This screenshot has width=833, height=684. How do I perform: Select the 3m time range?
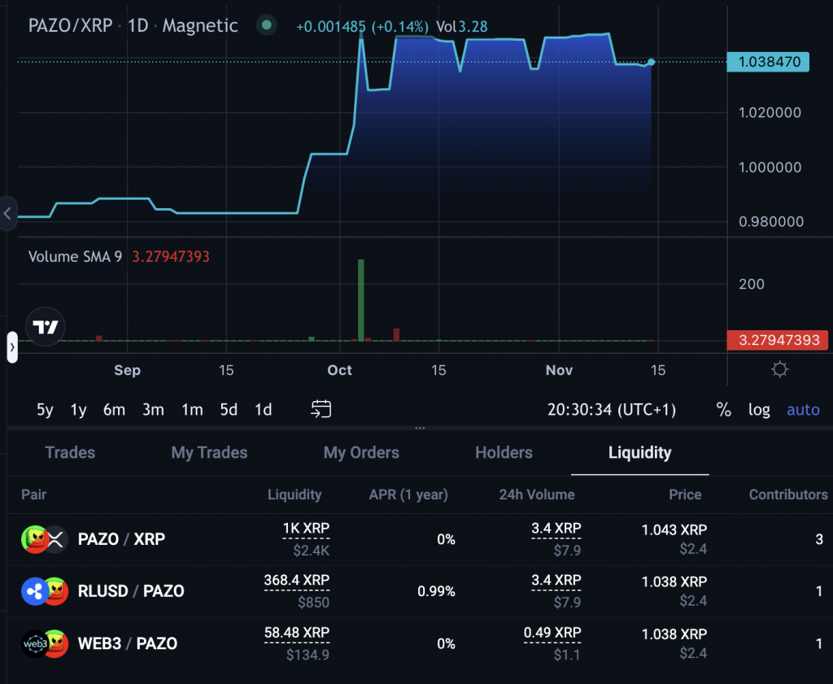coord(153,410)
